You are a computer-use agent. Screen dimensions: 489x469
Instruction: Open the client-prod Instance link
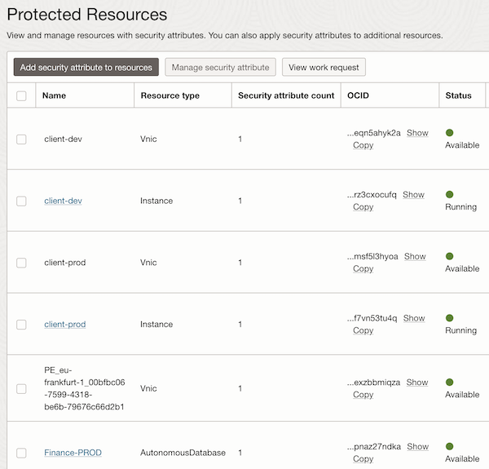coord(64,325)
